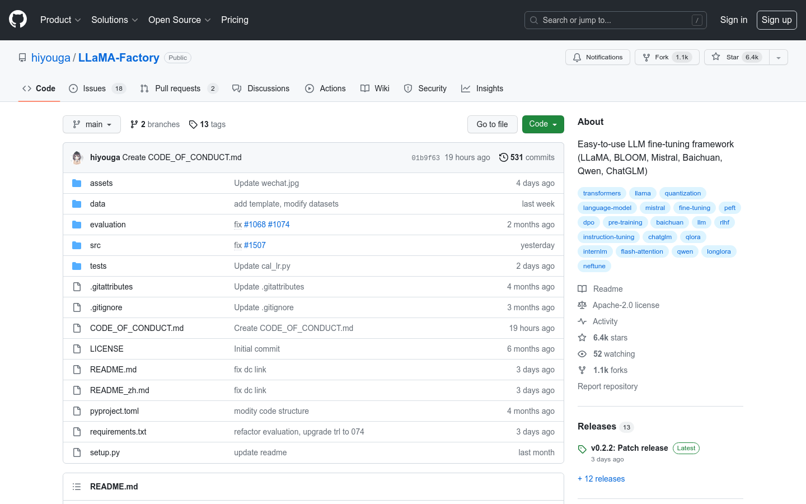Viewport: 806px width, 504px height.
Task: Open commit hash 01b9f63
Action: [425, 158]
